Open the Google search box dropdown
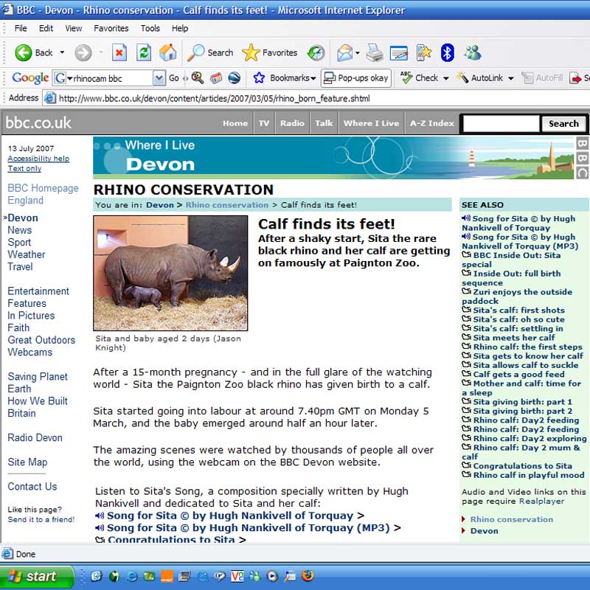The height and width of the screenshot is (590, 590). coord(159,77)
